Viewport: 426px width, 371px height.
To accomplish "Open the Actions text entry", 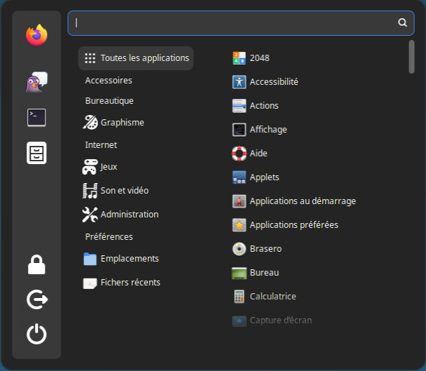I will [x=264, y=105].
